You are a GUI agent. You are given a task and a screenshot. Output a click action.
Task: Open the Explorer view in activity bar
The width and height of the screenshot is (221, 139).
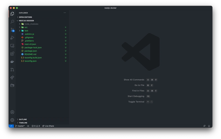[x=12, y=14]
